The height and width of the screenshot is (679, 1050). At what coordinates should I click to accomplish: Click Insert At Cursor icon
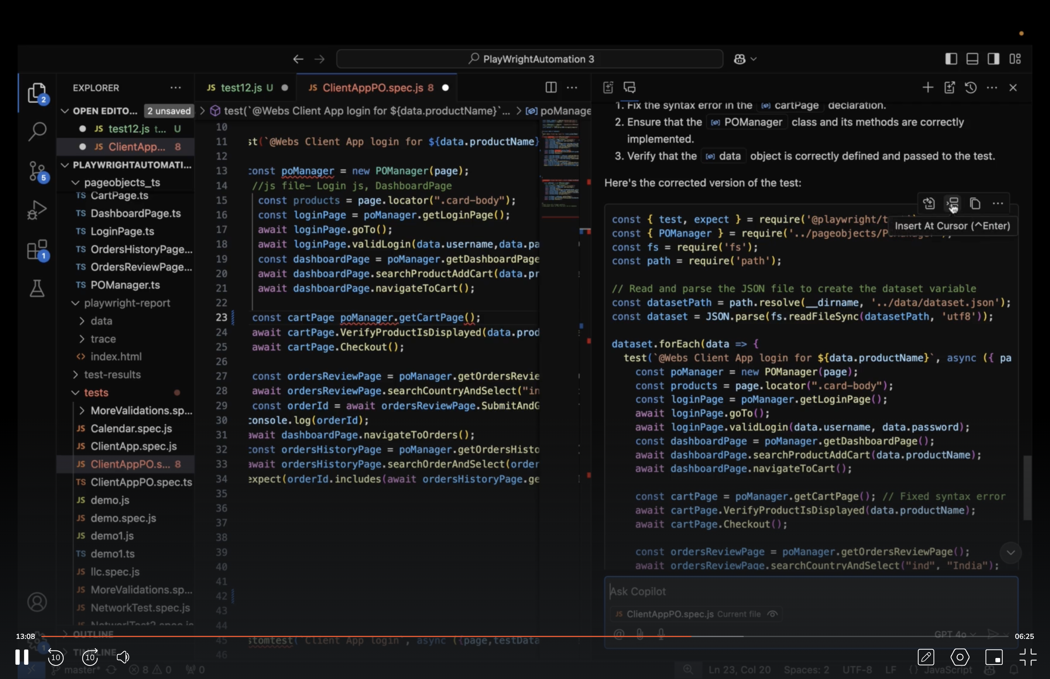(x=952, y=204)
